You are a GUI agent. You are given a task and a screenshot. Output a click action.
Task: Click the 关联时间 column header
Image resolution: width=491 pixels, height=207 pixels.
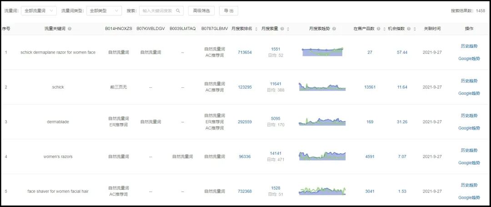point(432,29)
